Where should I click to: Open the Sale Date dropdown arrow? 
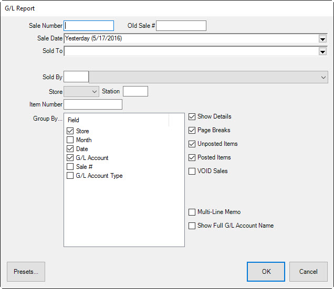pyautogui.click(x=322, y=38)
